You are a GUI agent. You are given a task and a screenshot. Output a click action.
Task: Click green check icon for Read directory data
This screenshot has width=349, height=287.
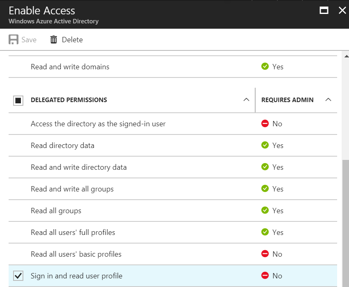coord(265,145)
